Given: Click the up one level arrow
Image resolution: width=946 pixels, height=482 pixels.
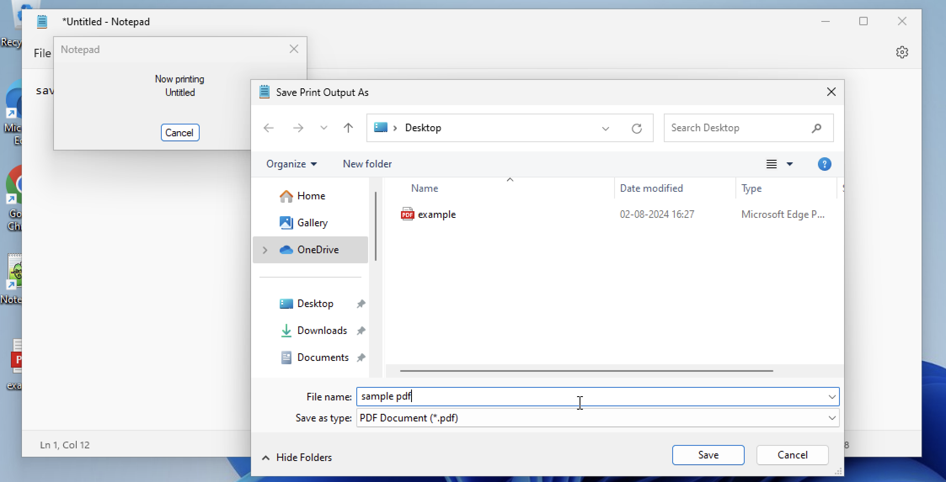Looking at the screenshot, I should click(347, 128).
